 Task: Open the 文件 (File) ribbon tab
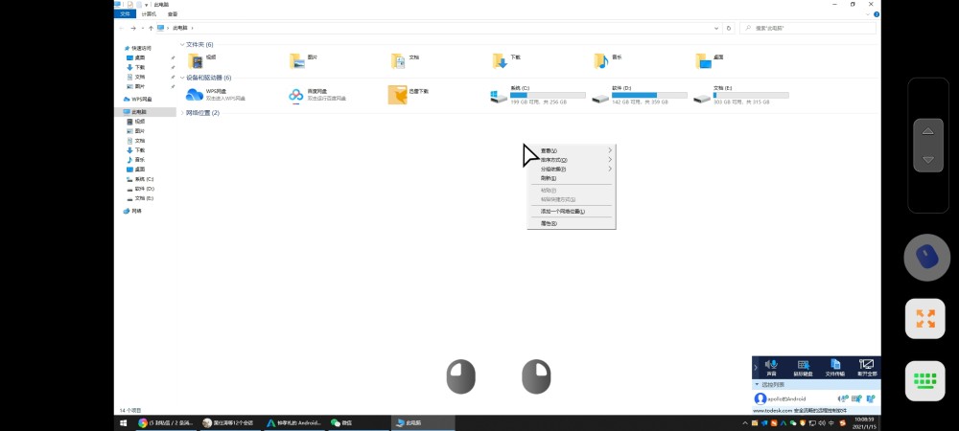[125, 13]
